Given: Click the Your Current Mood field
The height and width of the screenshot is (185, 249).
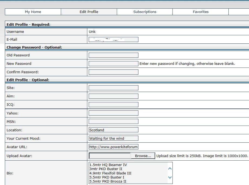Looking at the screenshot, I should click(x=113, y=138).
